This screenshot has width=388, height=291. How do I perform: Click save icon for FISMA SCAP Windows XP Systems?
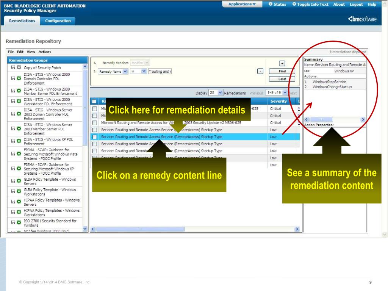click(13, 169)
